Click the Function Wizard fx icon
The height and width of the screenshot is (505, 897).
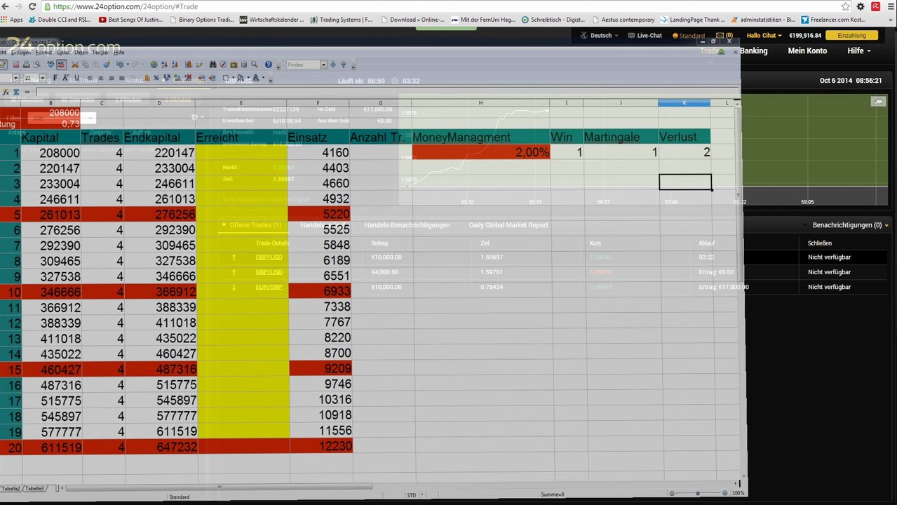pyautogui.click(x=6, y=92)
